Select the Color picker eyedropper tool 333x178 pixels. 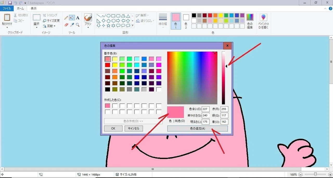tap(72, 25)
